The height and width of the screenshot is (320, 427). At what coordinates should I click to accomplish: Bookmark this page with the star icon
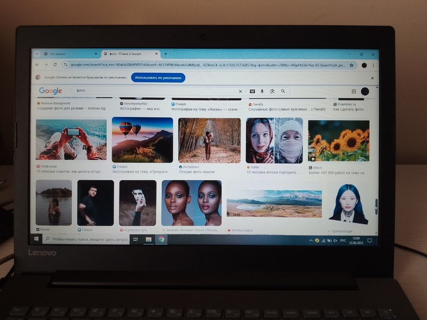[x=351, y=65]
